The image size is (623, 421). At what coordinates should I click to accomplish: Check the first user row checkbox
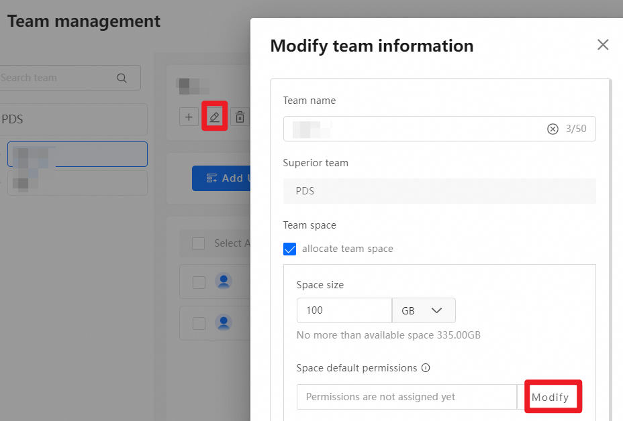click(199, 282)
